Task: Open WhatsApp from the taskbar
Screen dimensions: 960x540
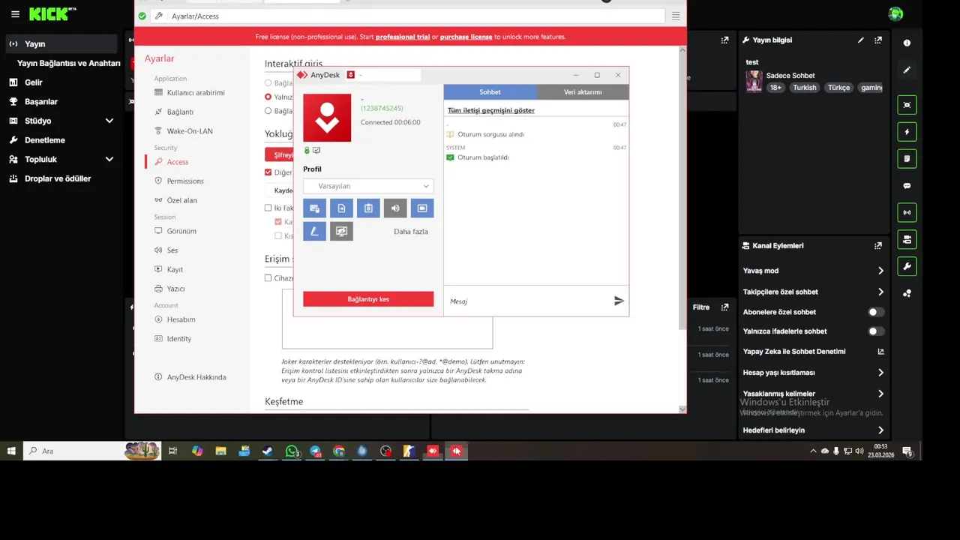Action: tap(292, 451)
